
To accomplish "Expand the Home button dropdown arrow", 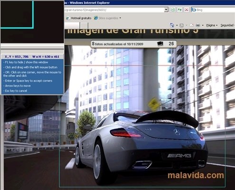I will click(177, 25).
